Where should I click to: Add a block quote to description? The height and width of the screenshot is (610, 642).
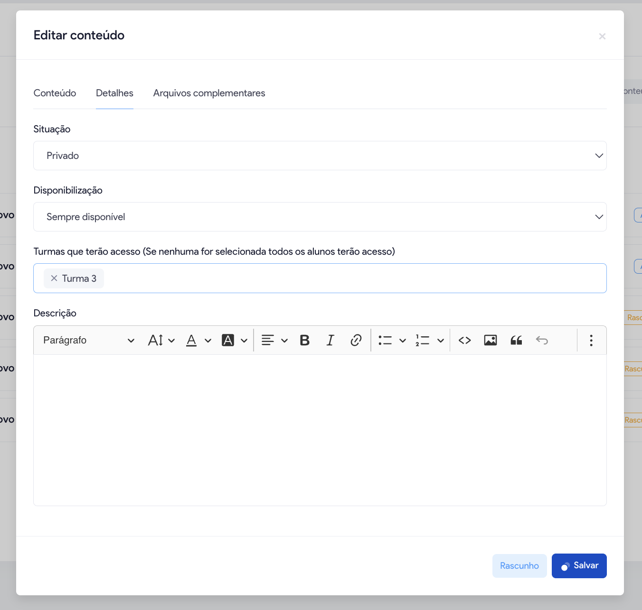pos(516,340)
